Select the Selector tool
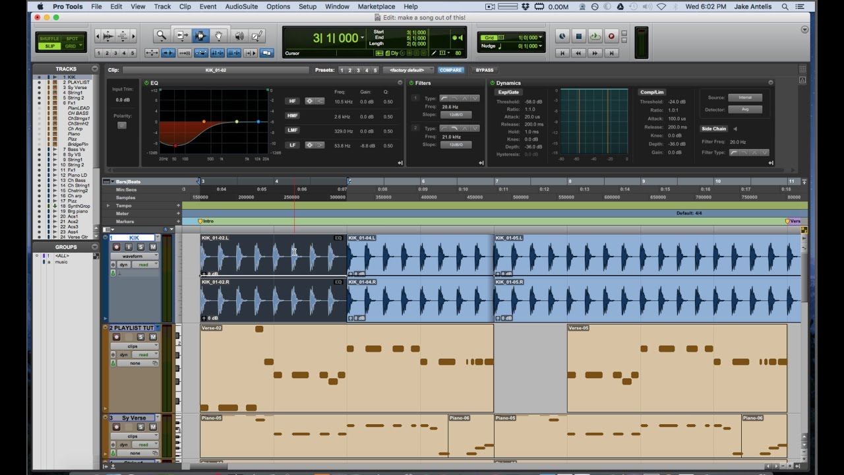This screenshot has height=475, width=844. click(200, 36)
